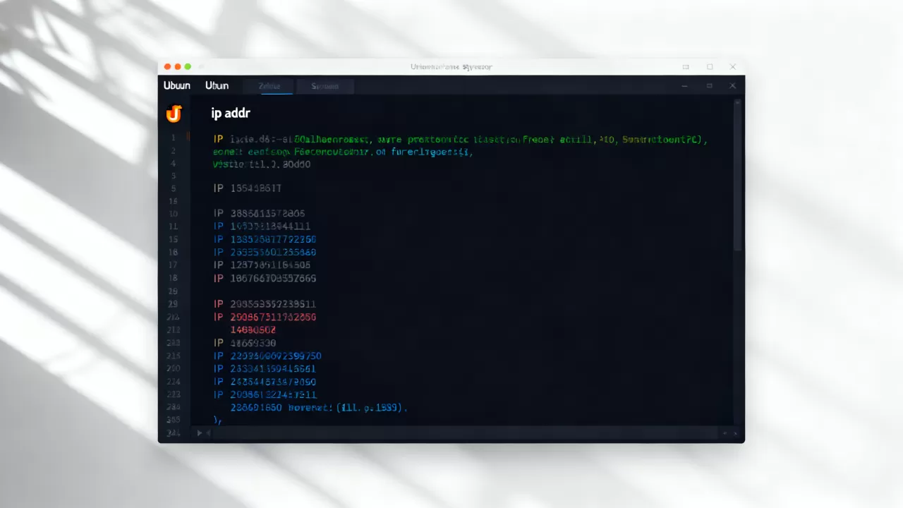Image resolution: width=903 pixels, height=508 pixels.
Task: Click the vertical scrollbar thumb of the terminal
Action: pyautogui.click(x=737, y=176)
